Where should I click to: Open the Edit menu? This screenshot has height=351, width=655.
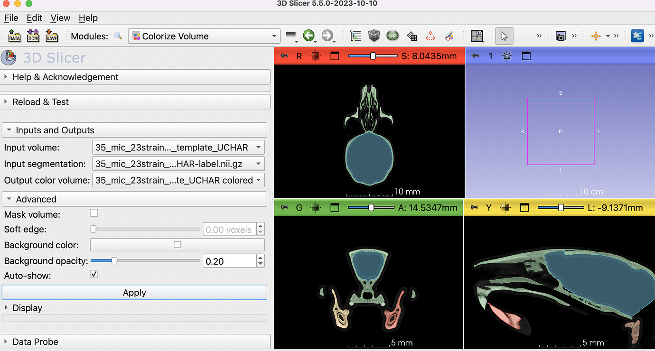34,18
